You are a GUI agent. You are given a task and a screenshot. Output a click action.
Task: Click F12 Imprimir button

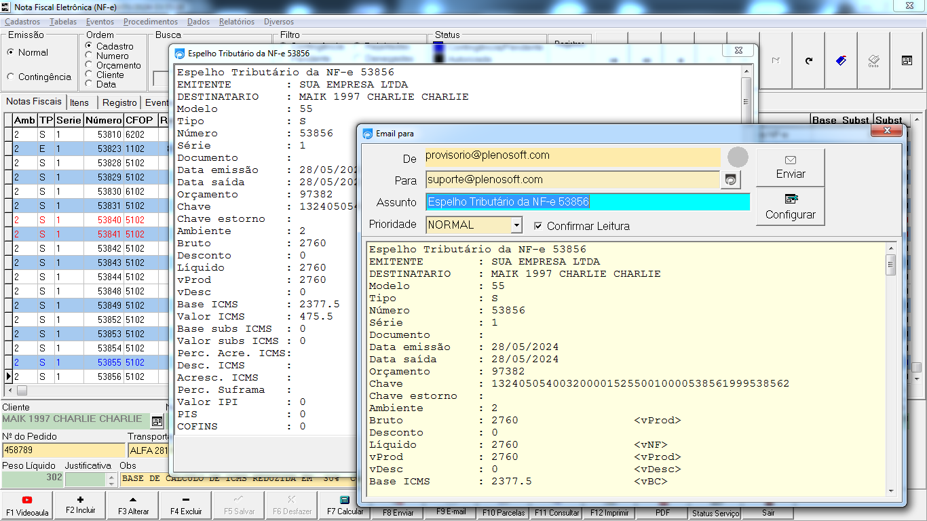point(609,513)
